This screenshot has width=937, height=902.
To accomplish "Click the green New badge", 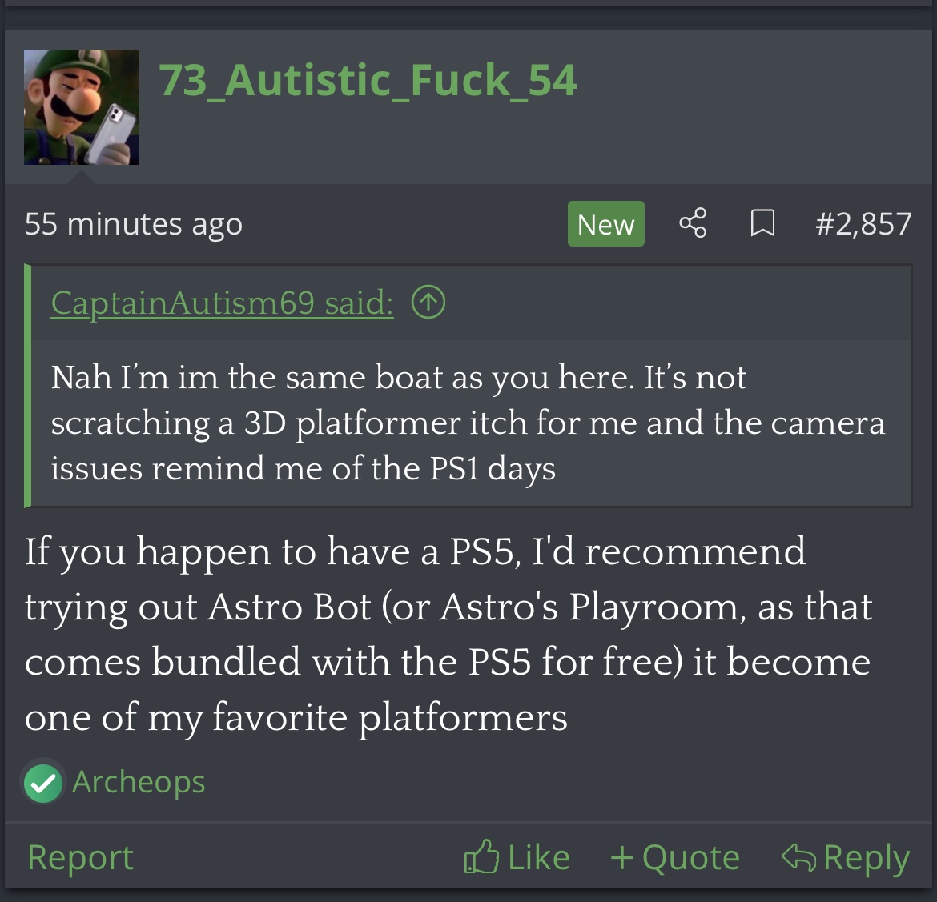I will [606, 224].
